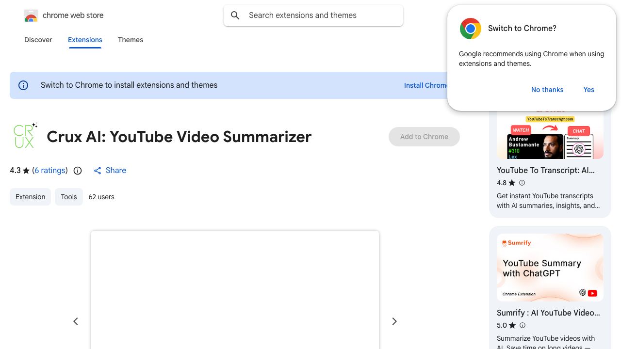Click the main screenshot preview image
The image size is (621, 349).
click(x=235, y=290)
